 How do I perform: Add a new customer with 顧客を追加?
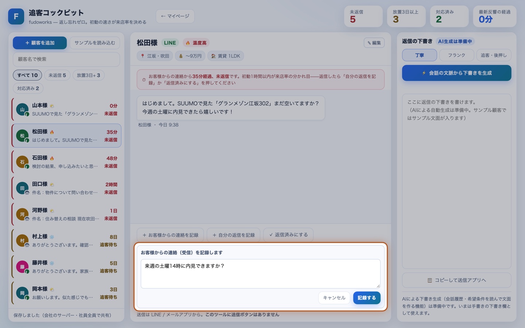click(x=40, y=43)
